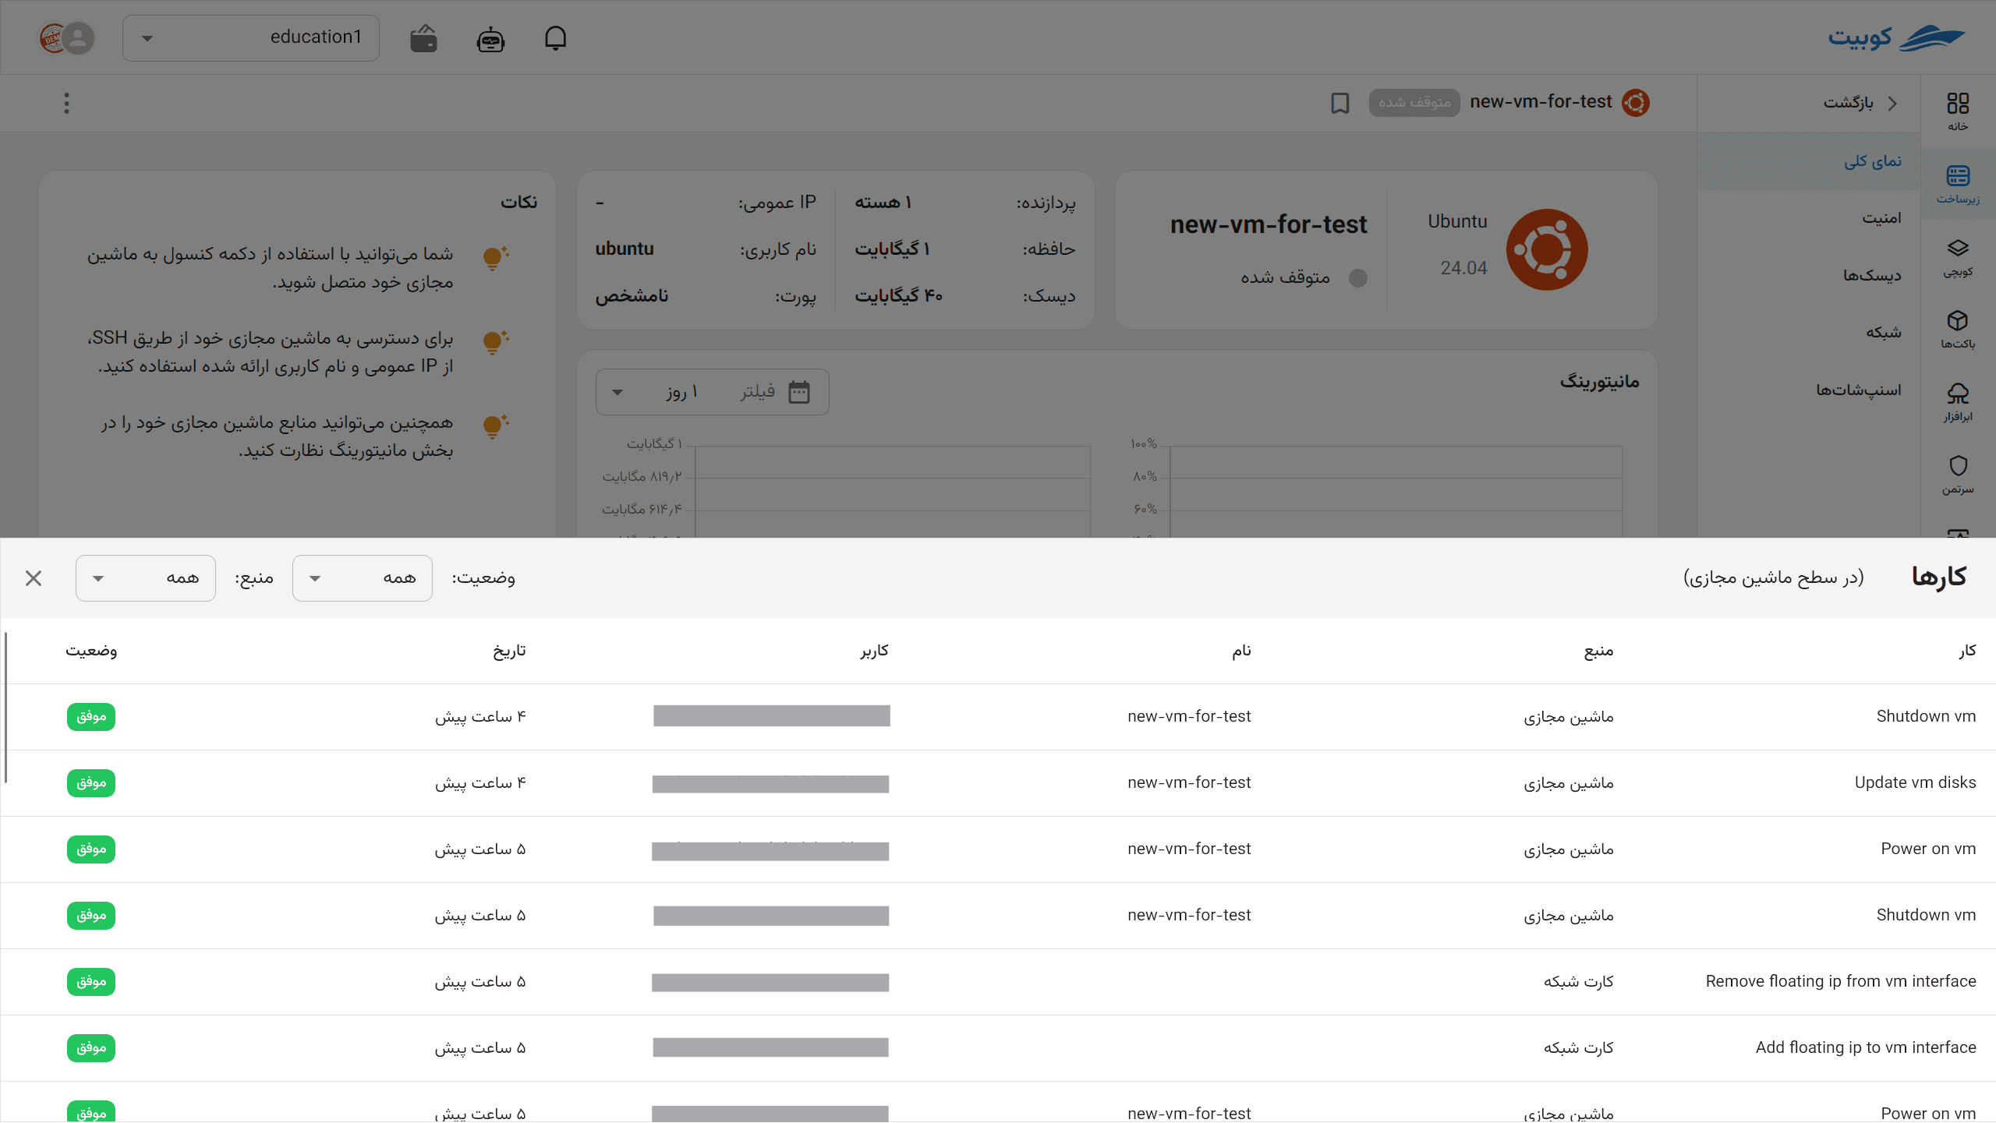1996x1123 pixels.
Task: Open زیرساخت infrastructure sidebar section
Action: click(x=1958, y=185)
